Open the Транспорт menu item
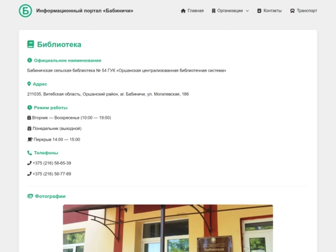Screen dimensions: 336x252 coord(307,11)
